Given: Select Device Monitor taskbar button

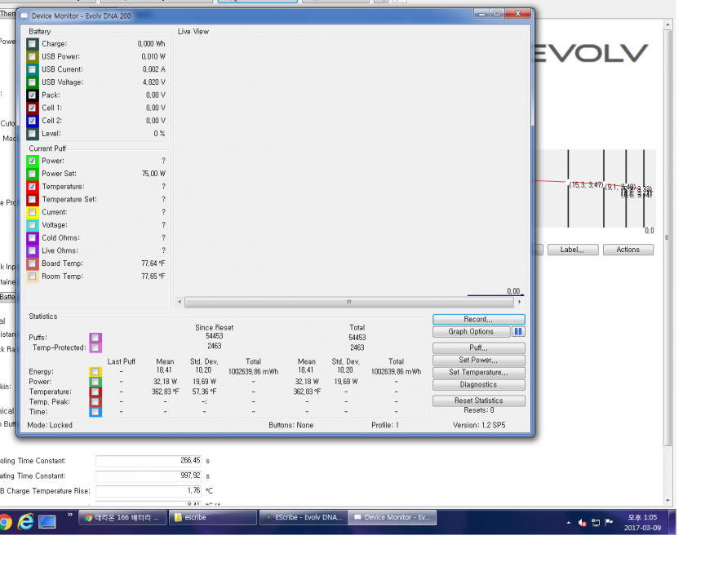Looking at the screenshot, I should 392,518.
